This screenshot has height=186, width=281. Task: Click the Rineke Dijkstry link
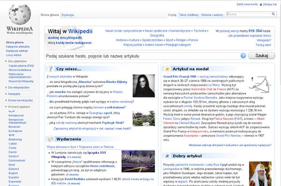point(117,82)
